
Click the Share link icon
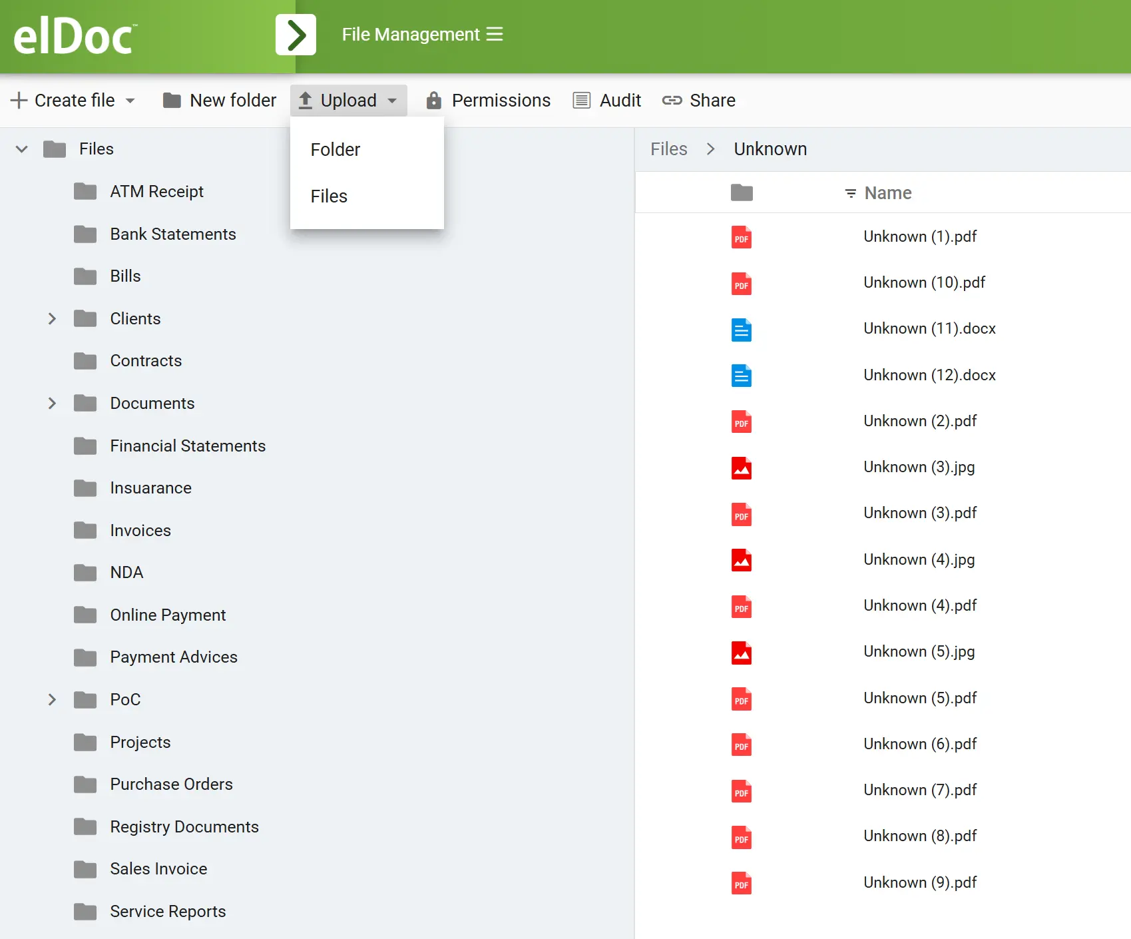672,101
